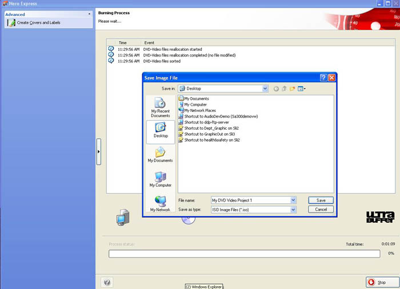Screen dimensions: 400x289
Task: Click the Ultra Buffer logo
Action: [x=381, y=217]
